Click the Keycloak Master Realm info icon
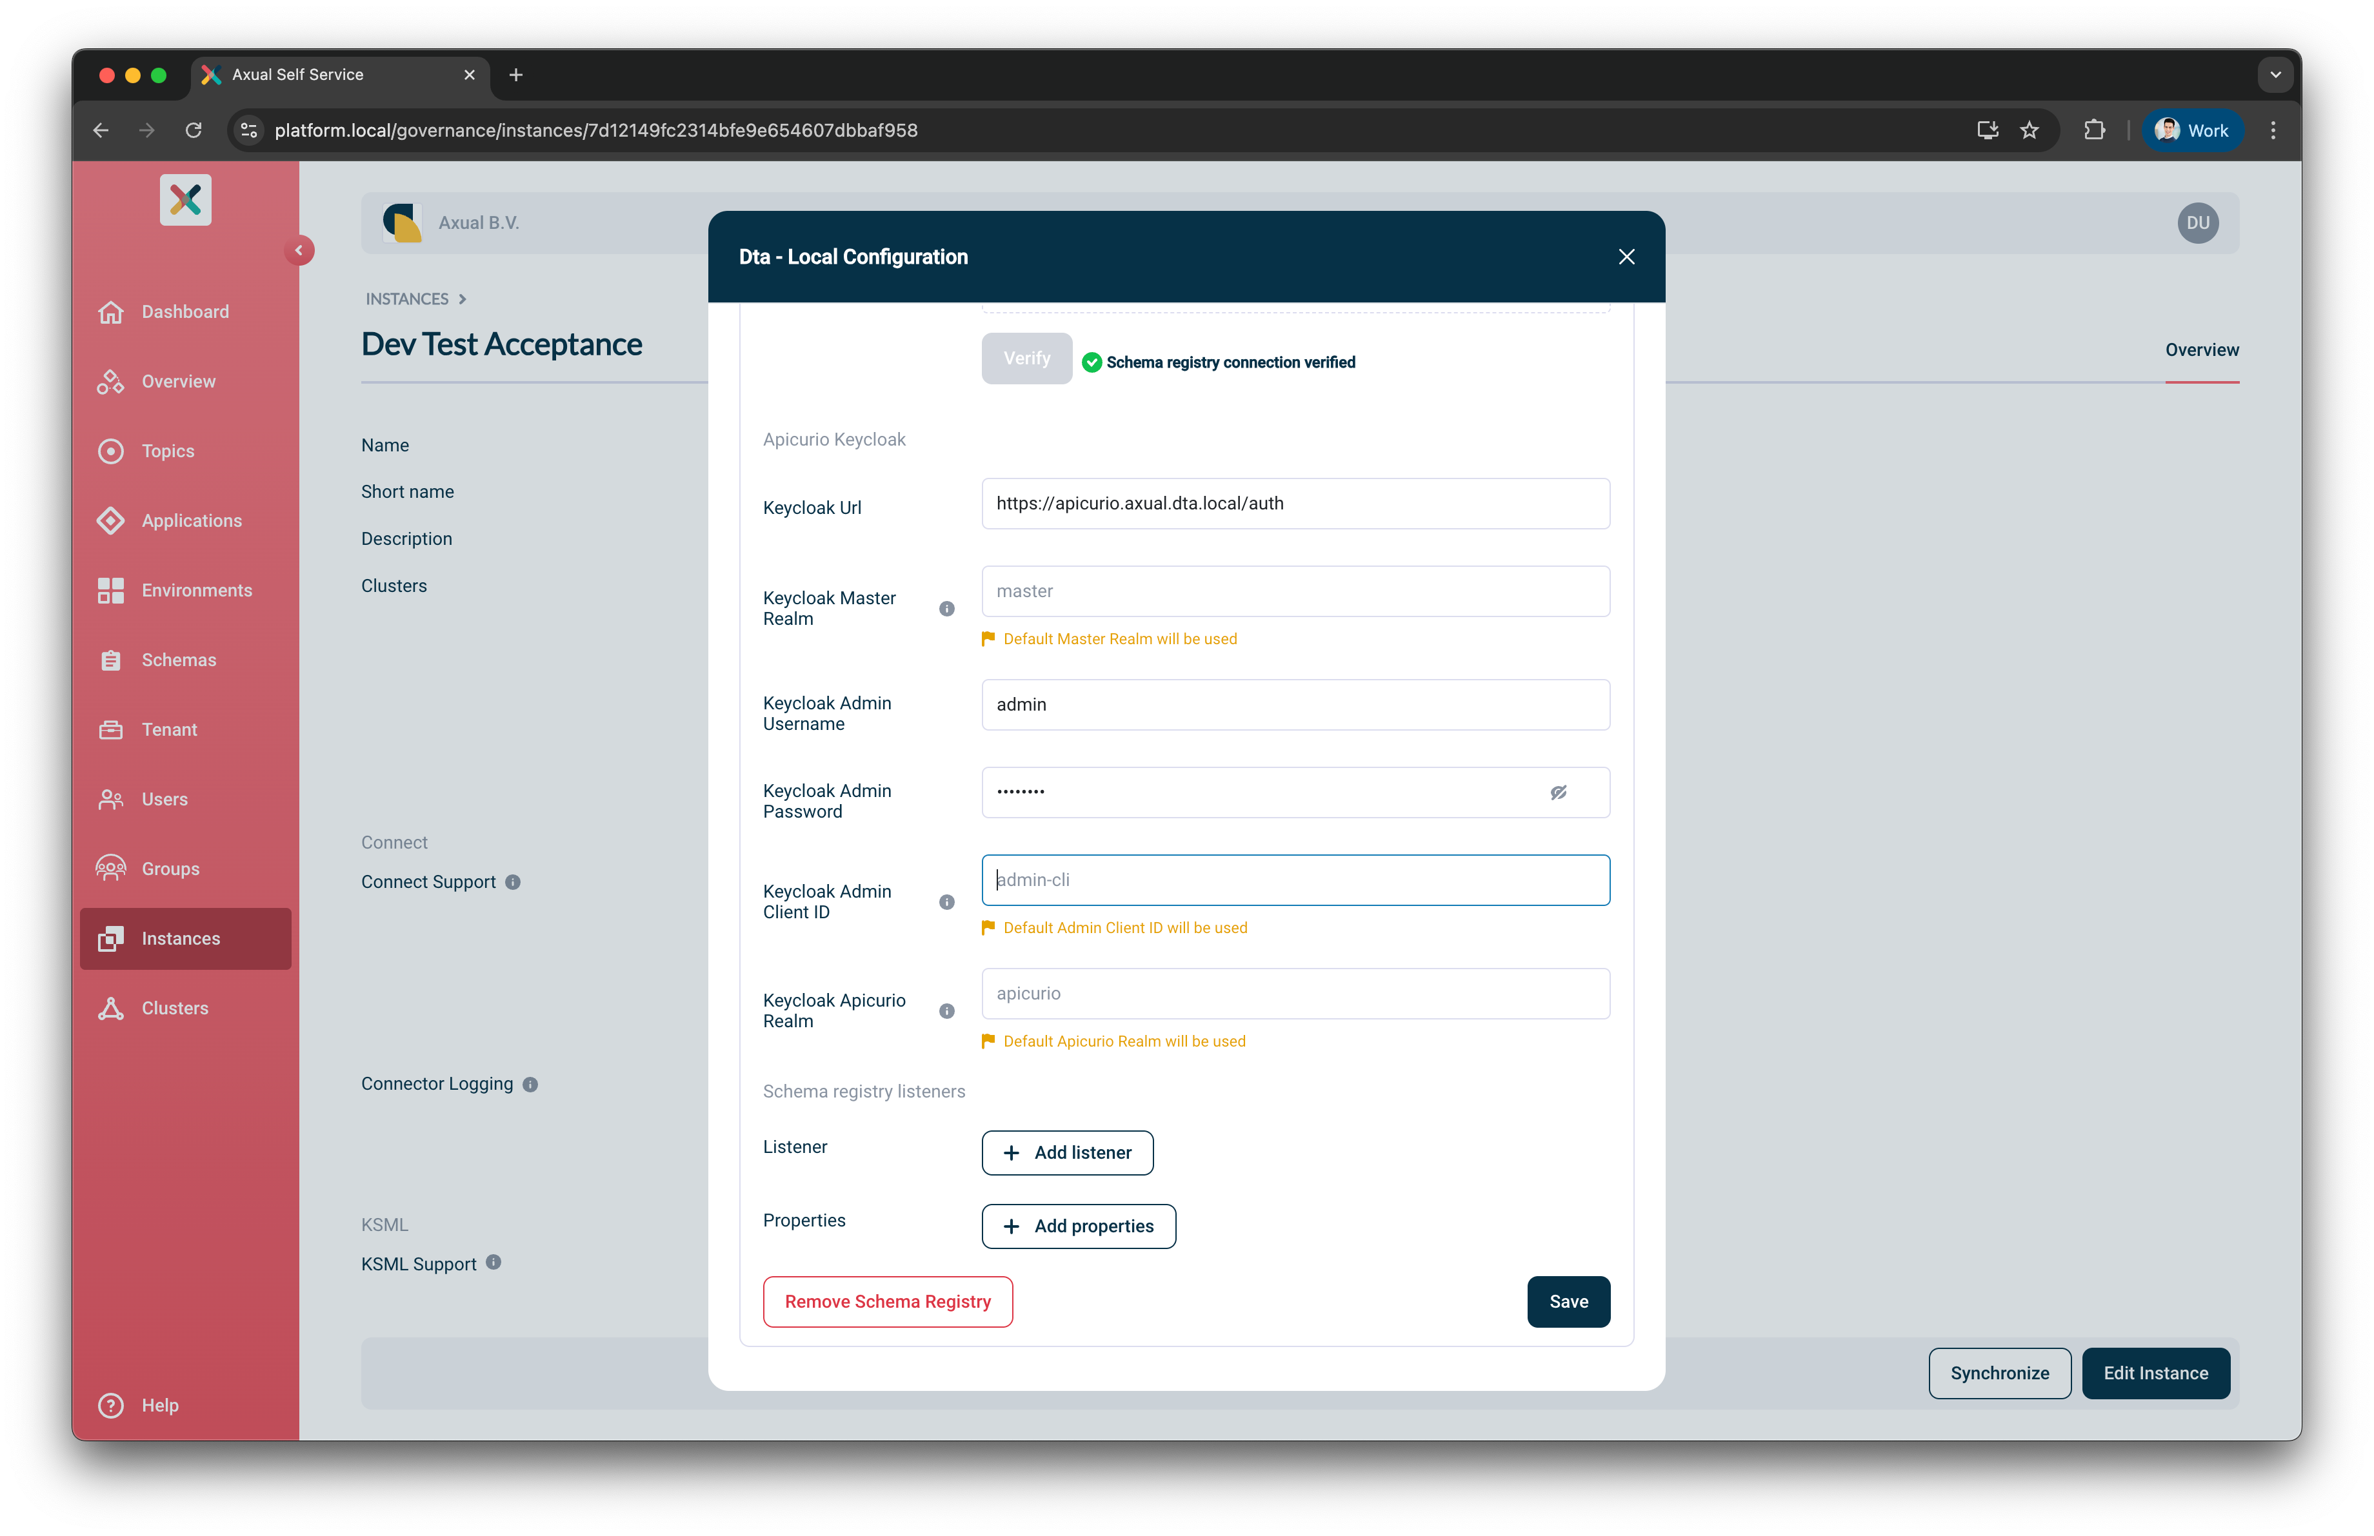The width and height of the screenshot is (2374, 1536). (x=946, y=608)
